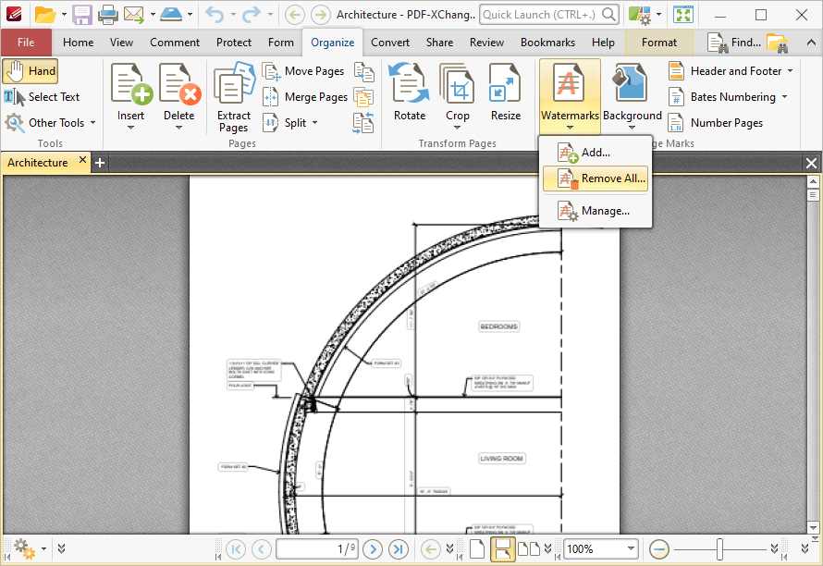
Task: Switch to the Comment ribbon tab
Action: pos(175,43)
